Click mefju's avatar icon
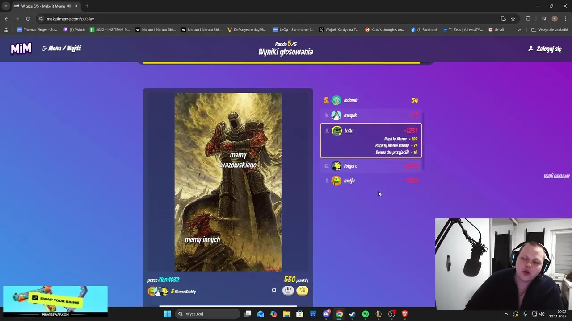This screenshot has width=572, height=321. pyautogui.click(x=336, y=181)
